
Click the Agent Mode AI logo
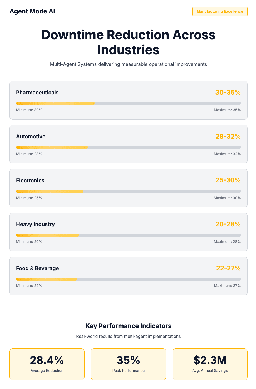(32, 11)
